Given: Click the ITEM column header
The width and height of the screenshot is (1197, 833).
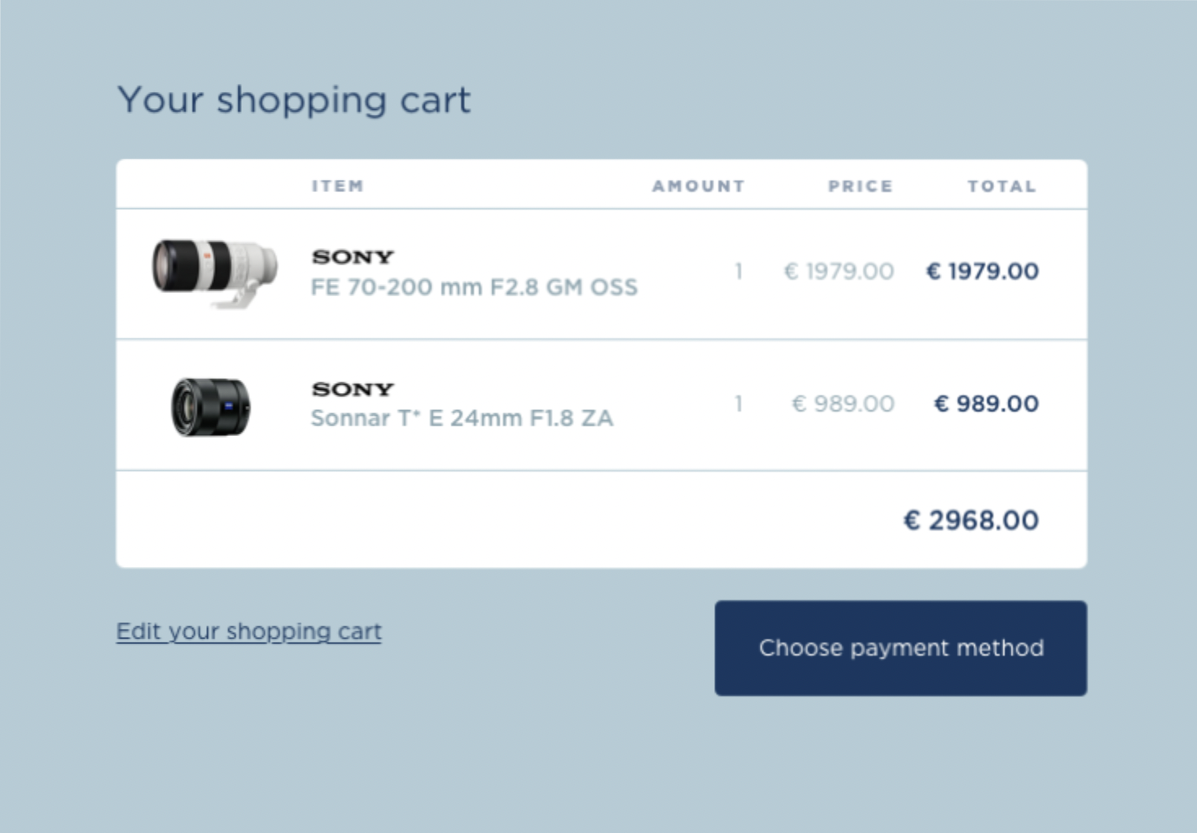Looking at the screenshot, I should tap(337, 186).
